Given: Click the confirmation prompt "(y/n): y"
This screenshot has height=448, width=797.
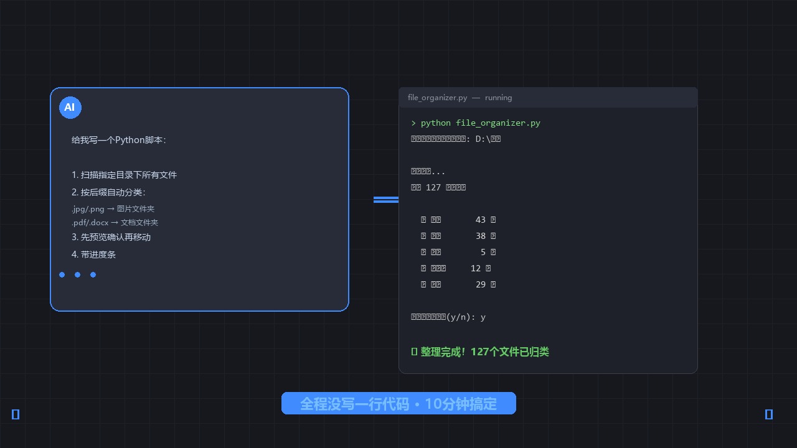Looking at the screenshot, I should coord(448,317).
